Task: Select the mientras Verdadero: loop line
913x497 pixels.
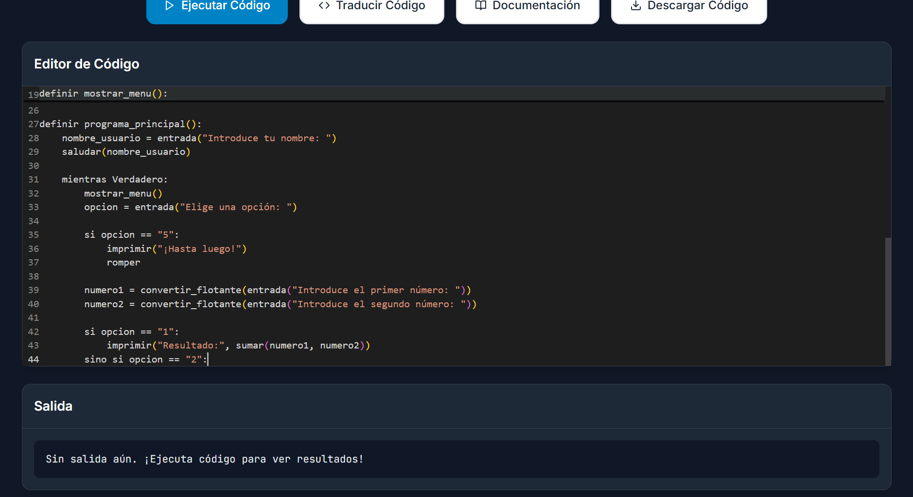Action: [x=114, y=180]
